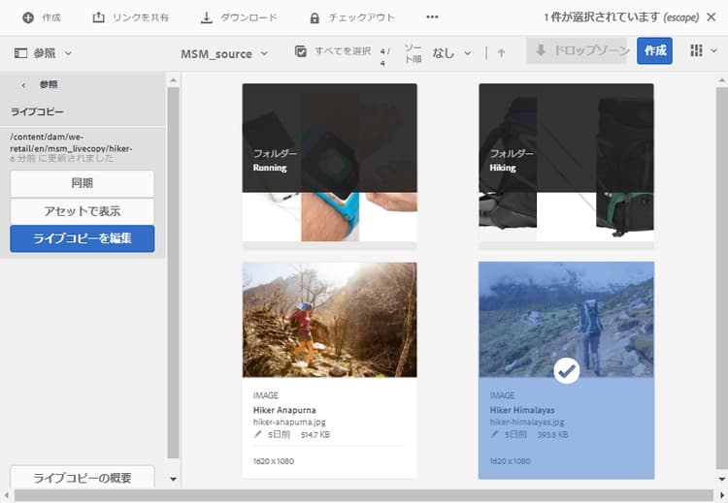This screenshot has width=728, height=503.
Task: Click the hiker-anapurna.jpg filename
Action: (289, 423)
